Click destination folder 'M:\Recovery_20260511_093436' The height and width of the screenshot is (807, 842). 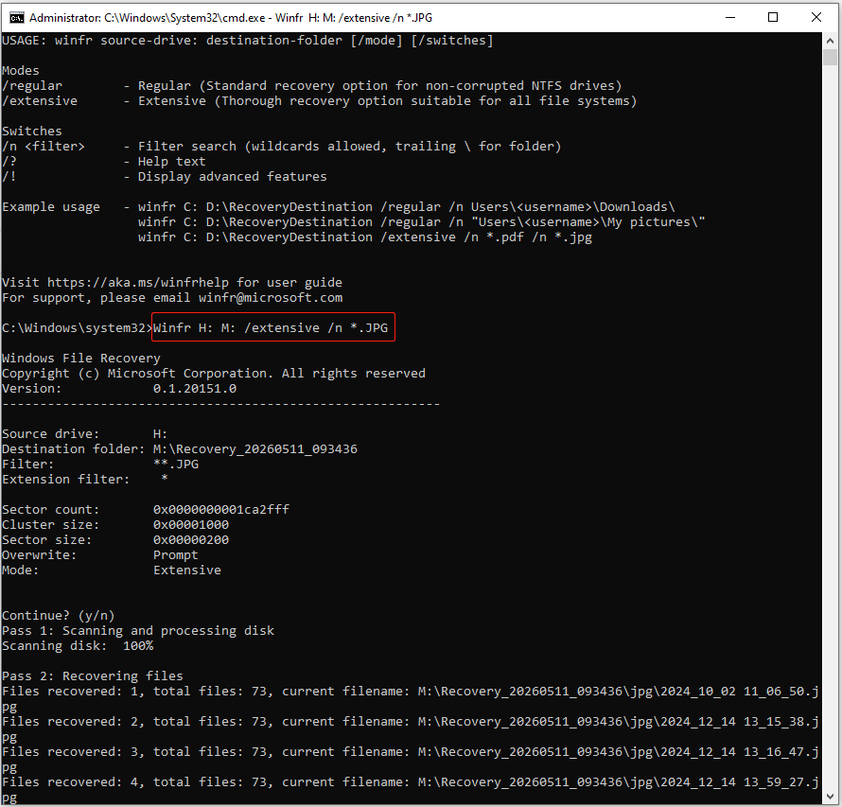[255, 448]
